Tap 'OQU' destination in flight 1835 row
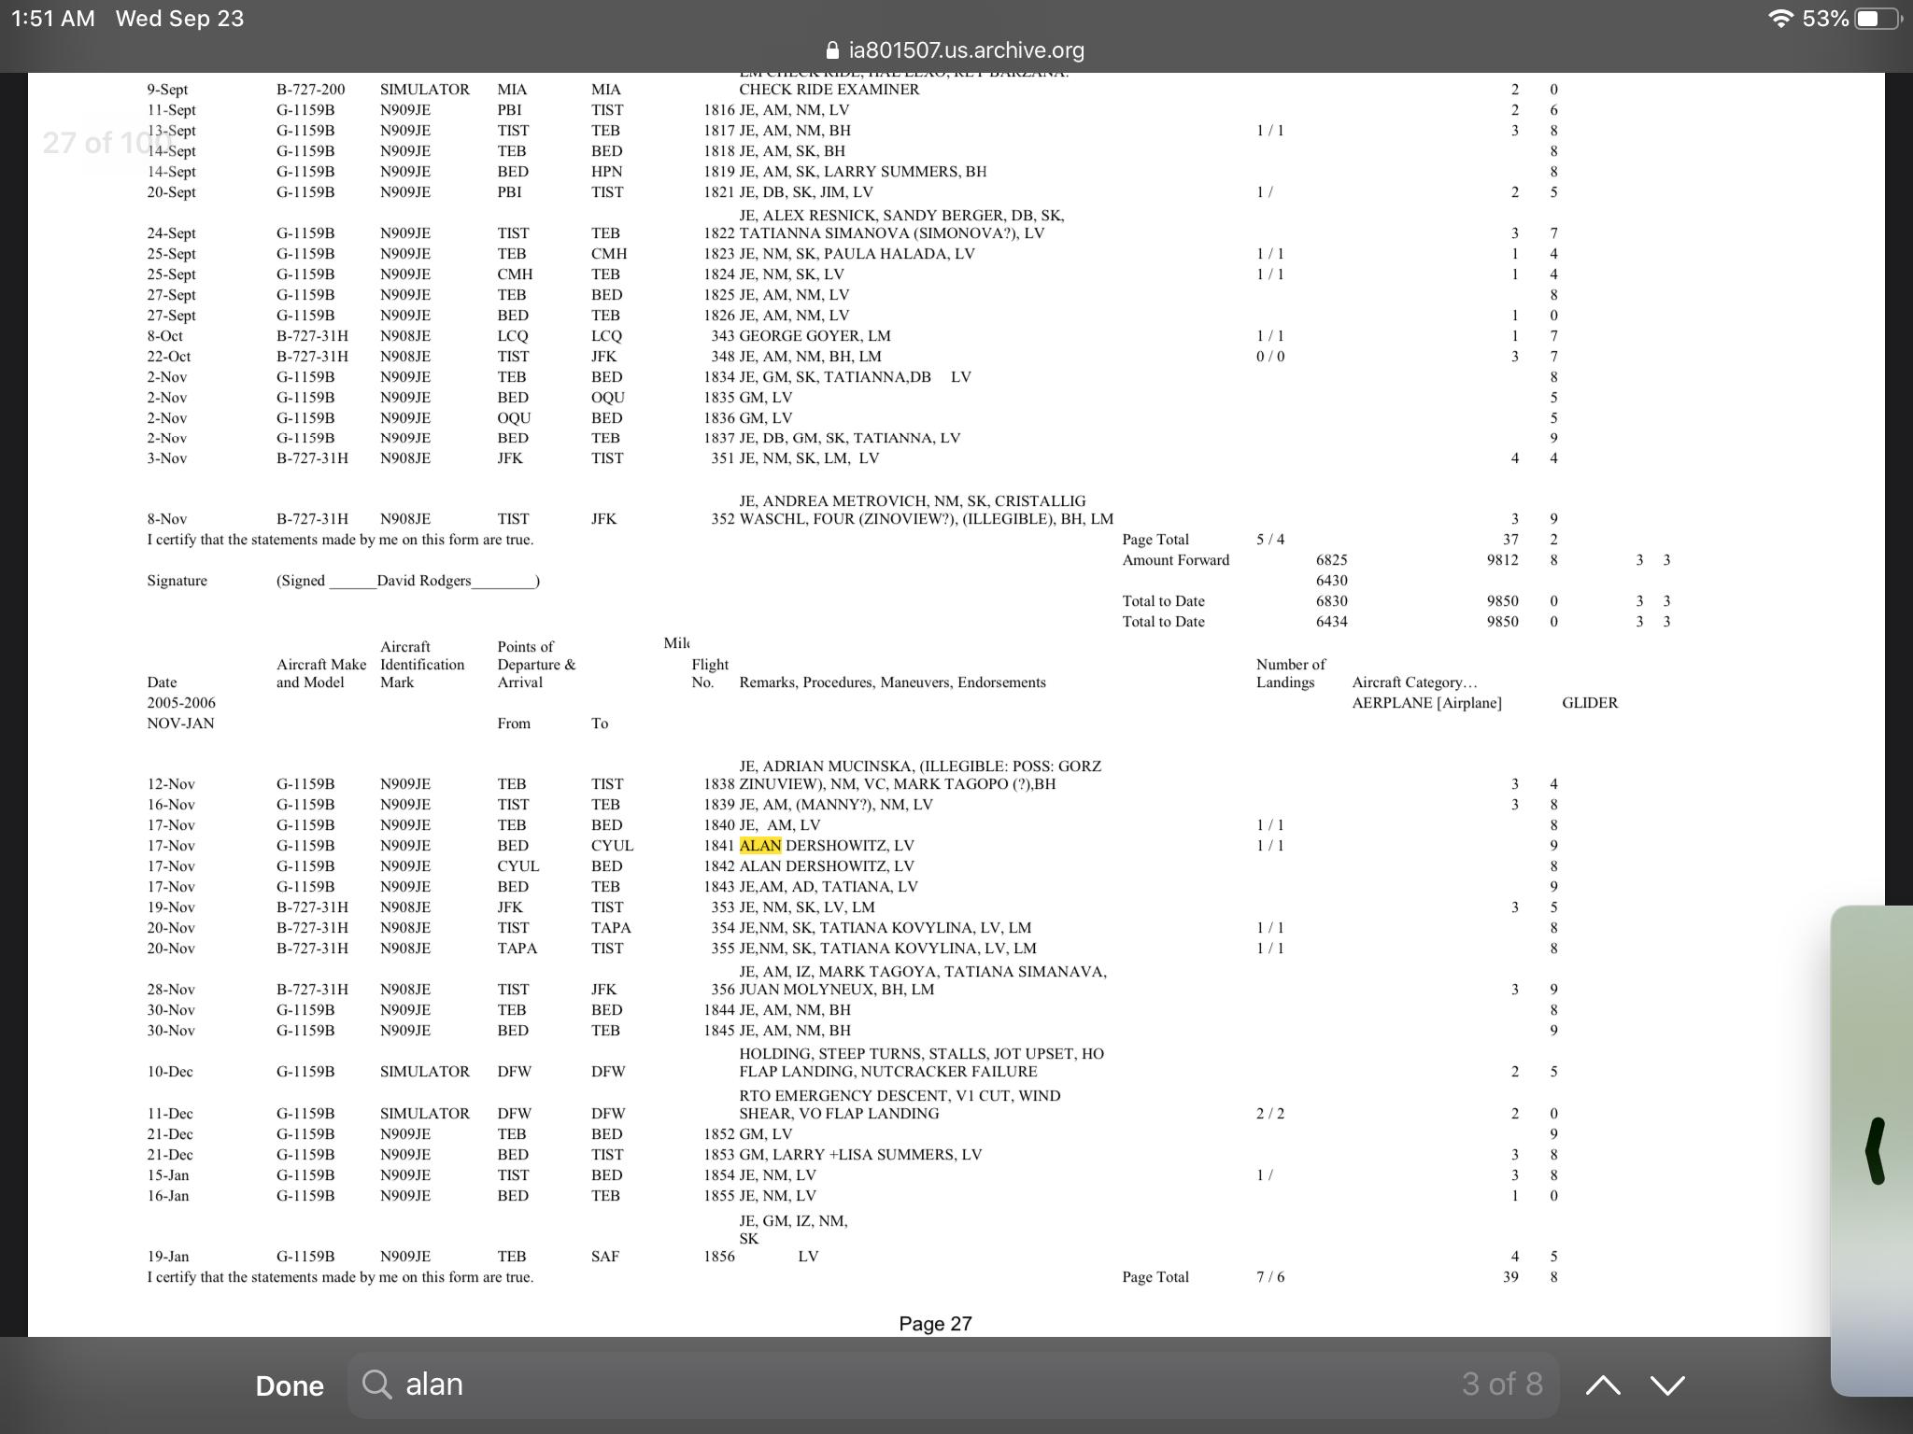Viewport: 1913px width, 1434px height. pyautogui.click(x=607, y=398)
